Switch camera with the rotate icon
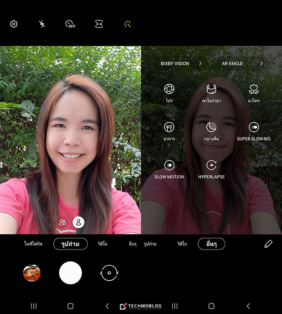 point(109,273)
